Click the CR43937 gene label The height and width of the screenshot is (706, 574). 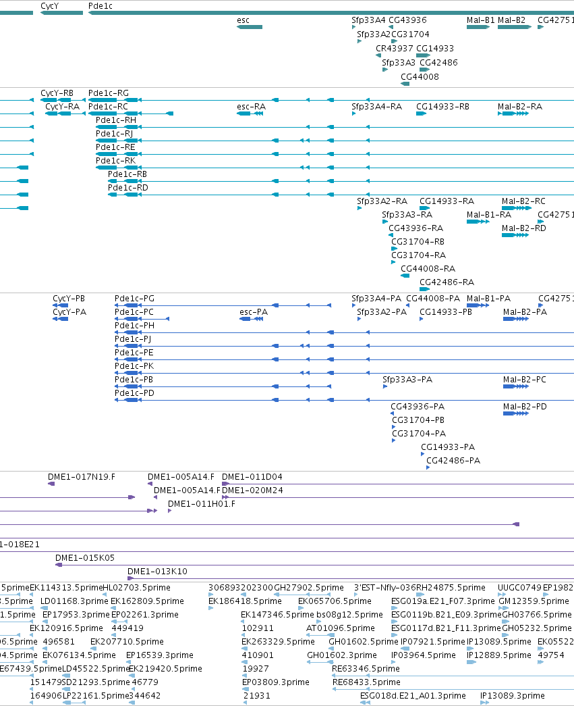click(x=394, y=48)
